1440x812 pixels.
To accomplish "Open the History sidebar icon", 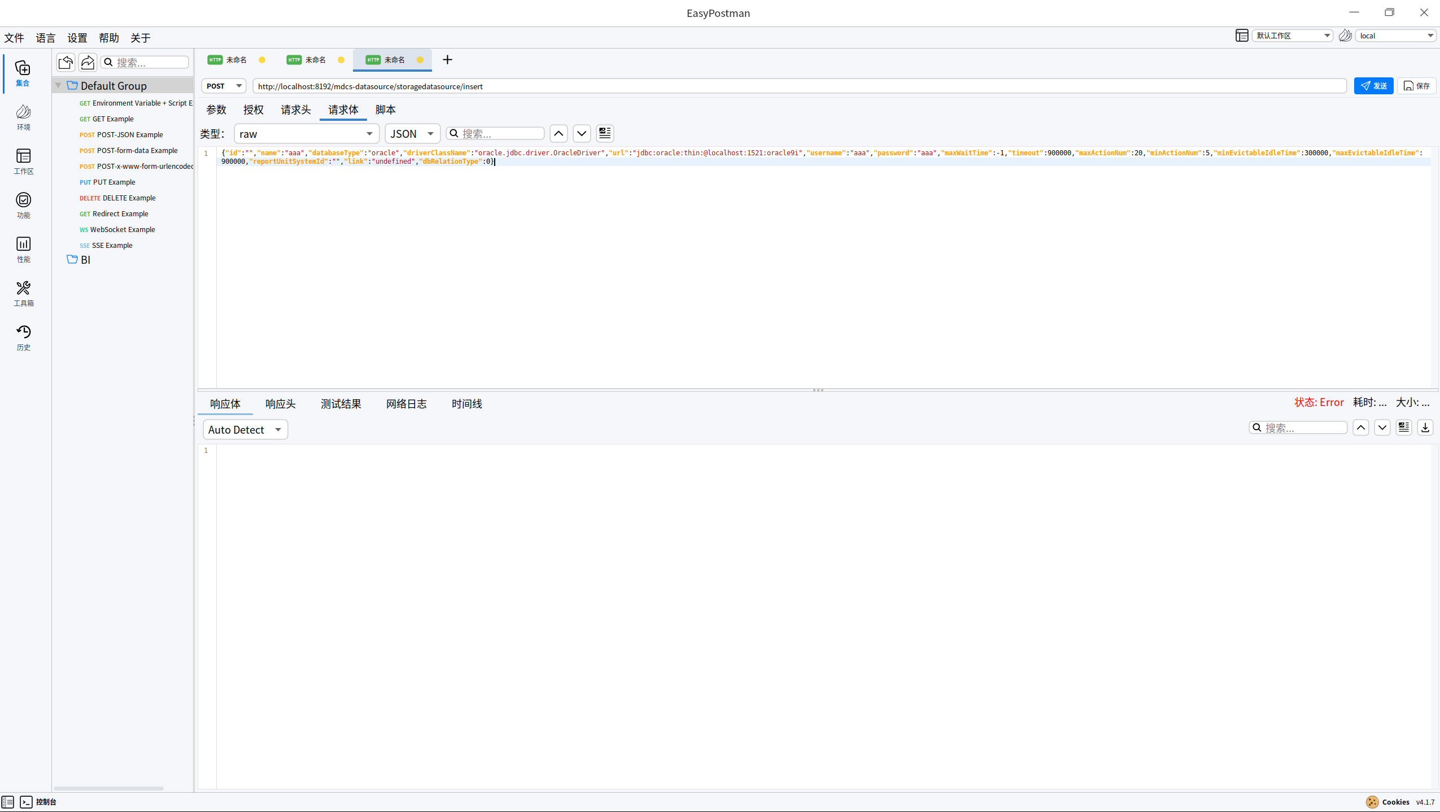I will coord(23,337).
